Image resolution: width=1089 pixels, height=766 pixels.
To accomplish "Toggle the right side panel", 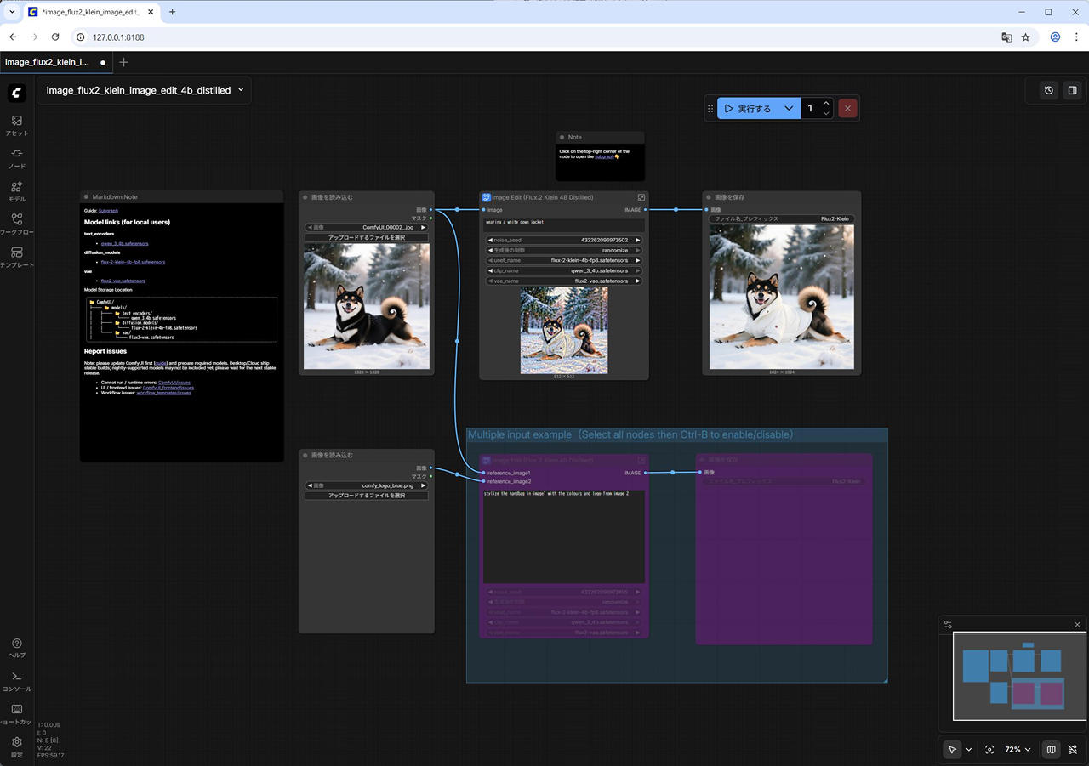I will tap(1073, 90).
